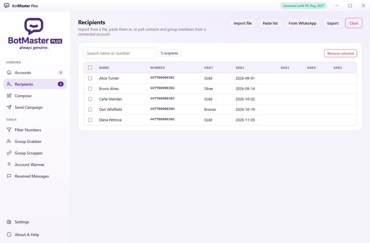Click date 2026-11-05

coord(245,120)
